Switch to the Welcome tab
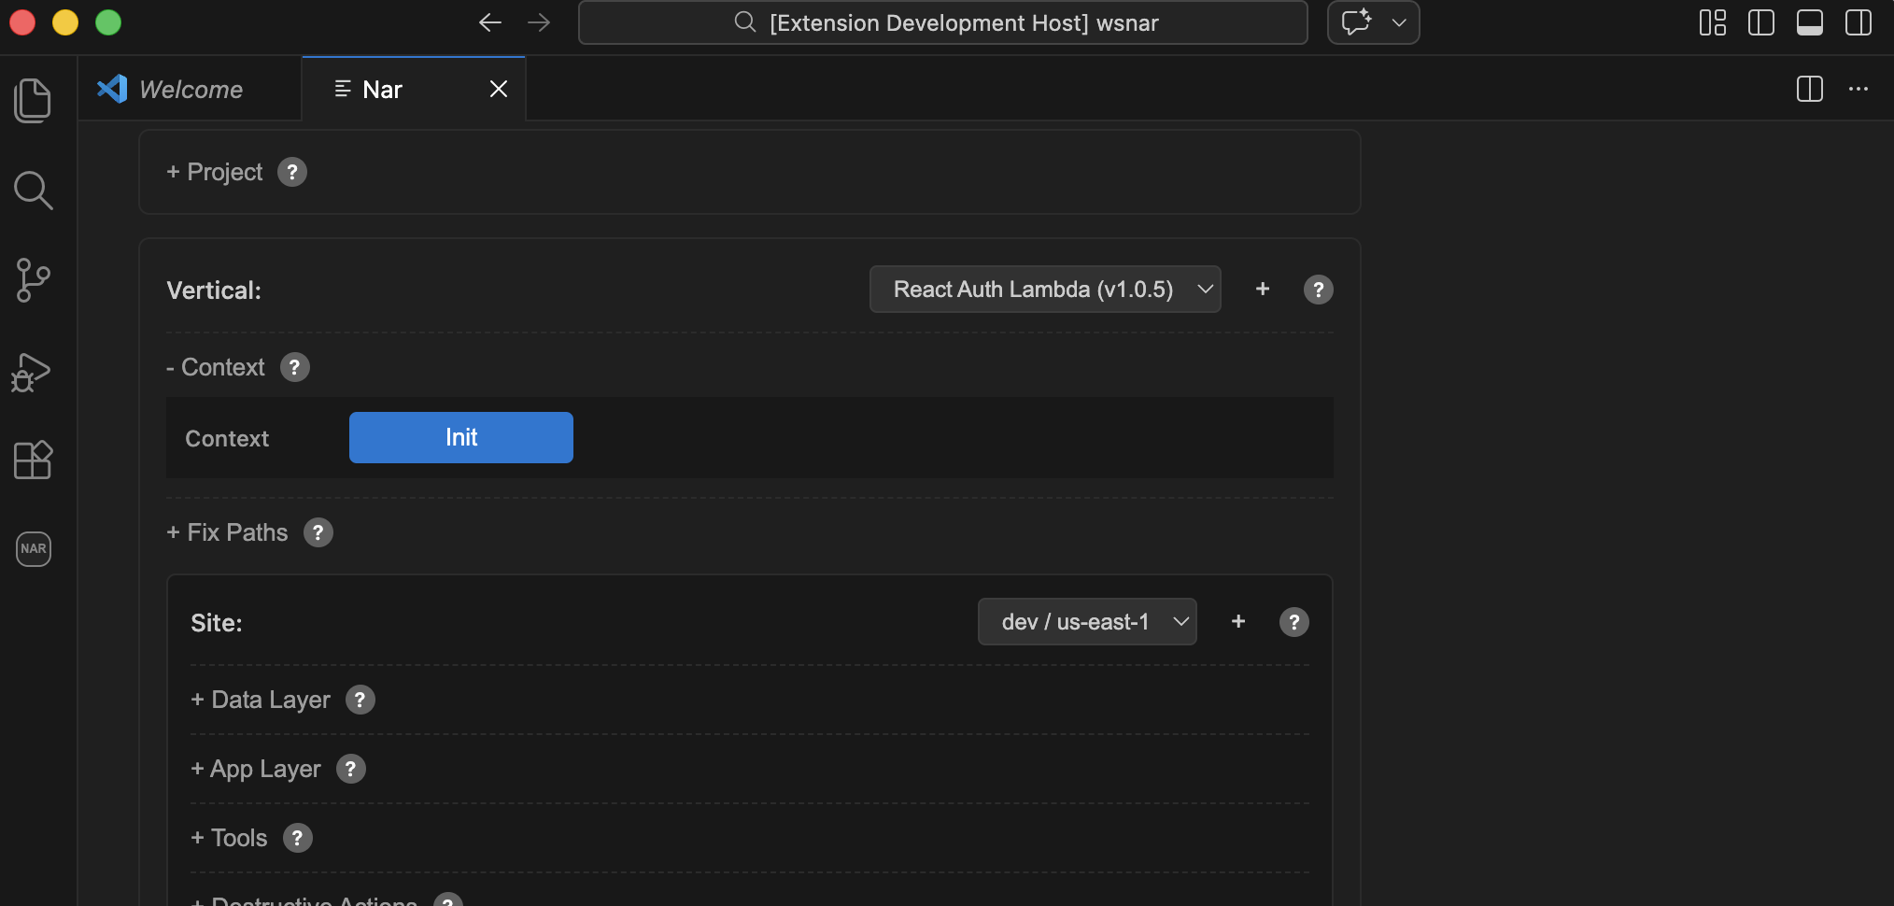The height and width of the screenshot is (906, 1894). 190,90
